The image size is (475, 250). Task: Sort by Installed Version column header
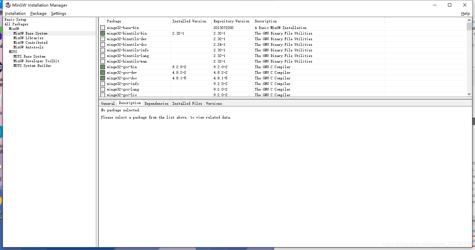click(191, 21)
